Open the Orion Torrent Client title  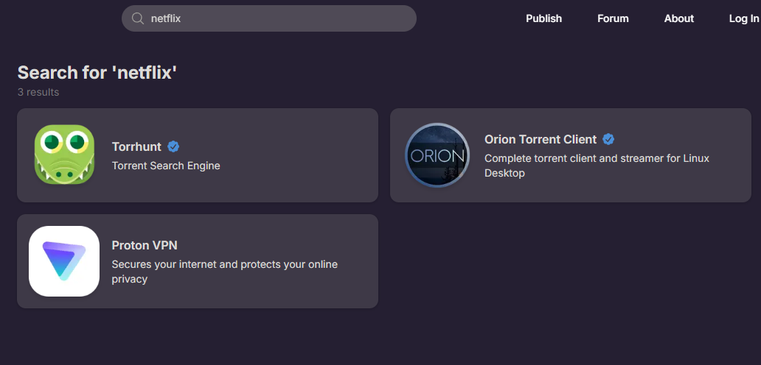[540, 139]
